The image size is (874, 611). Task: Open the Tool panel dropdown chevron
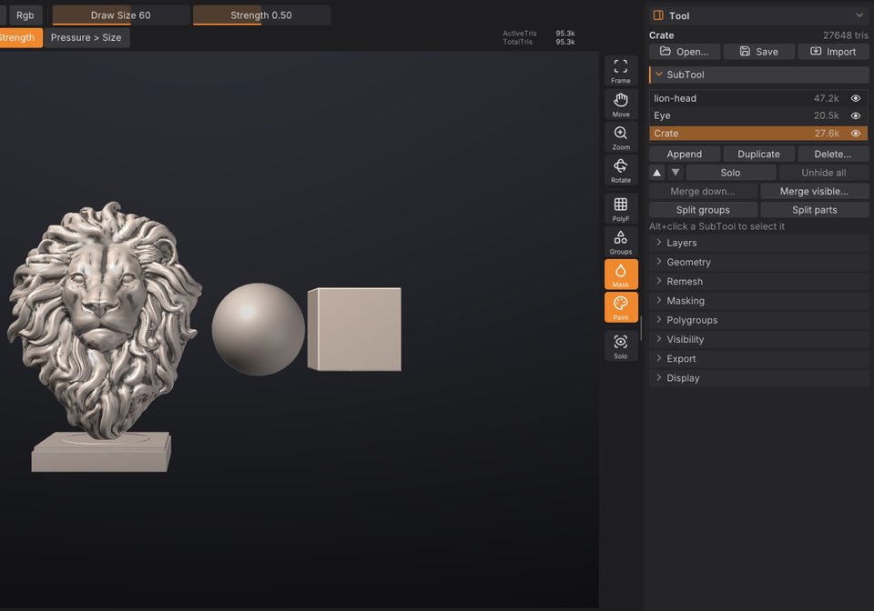pos(859,15)
